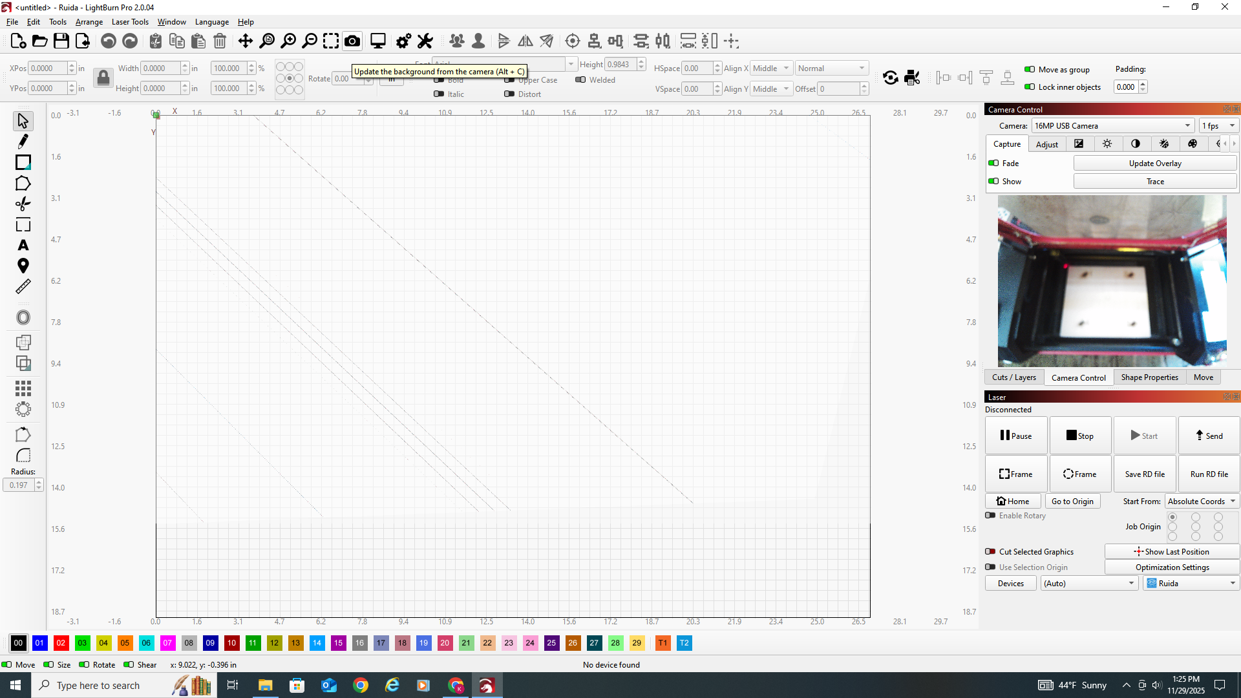Viewport: 1241px width, 698px height.
Task: Select the Position Laser marker tool
Action: click(x=23, y=266)
